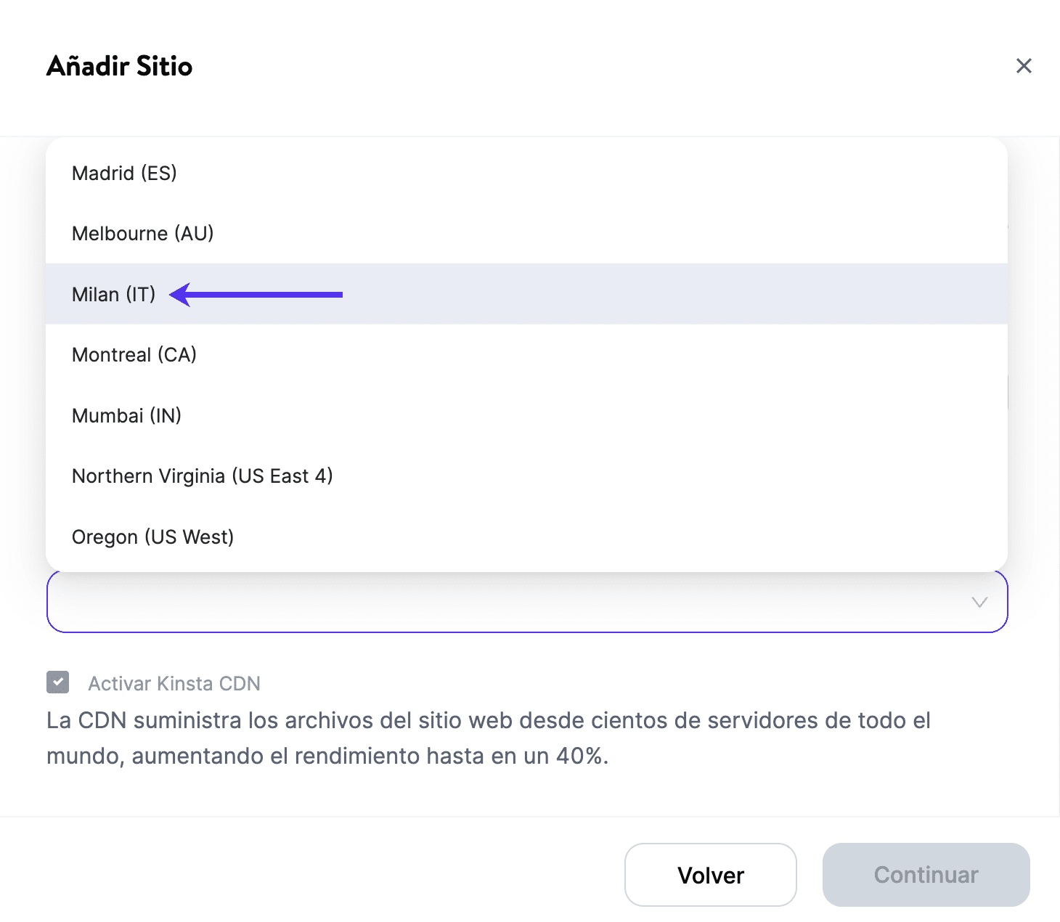1060x922 pixels.
Task: Collapse the location dropdown using its chevron
Action: click(x=979, y=603)
